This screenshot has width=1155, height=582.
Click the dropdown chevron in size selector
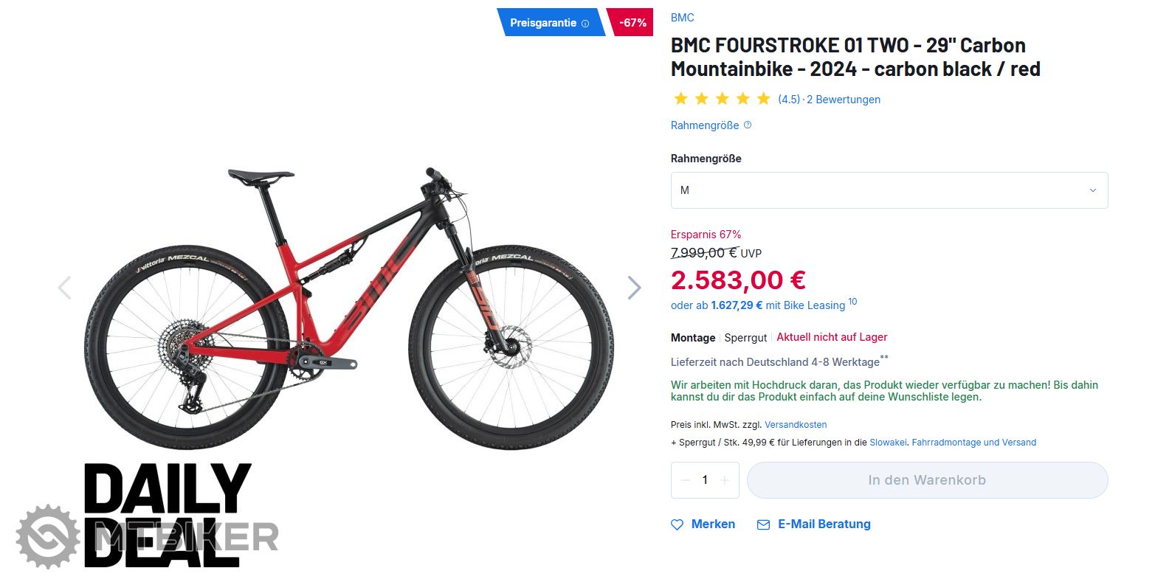pos(1093,190)
